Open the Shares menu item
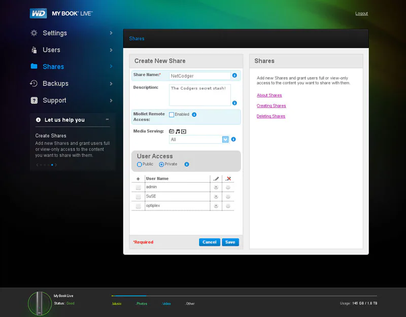406x317 pixels. pyautogui.click(x=53, y=66)
